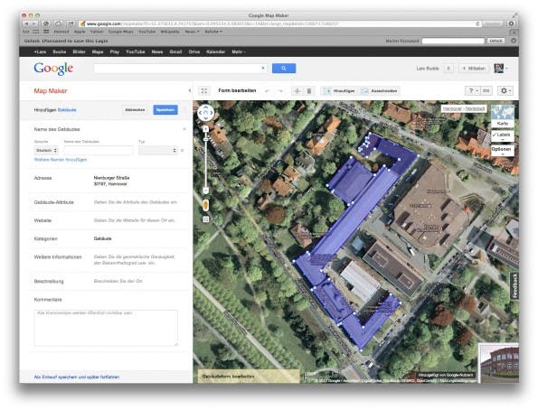Viewport: 538px width, 410px height.
Task: Open +Lars in the Google bar
Action: 40,51
